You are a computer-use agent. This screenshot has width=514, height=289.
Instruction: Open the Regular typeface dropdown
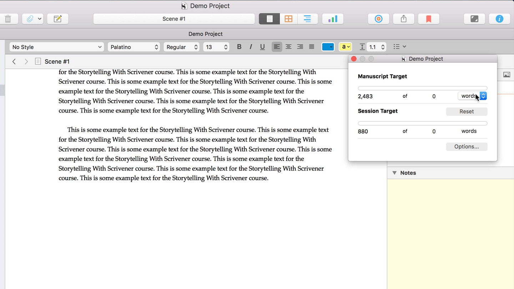[181, 47]
